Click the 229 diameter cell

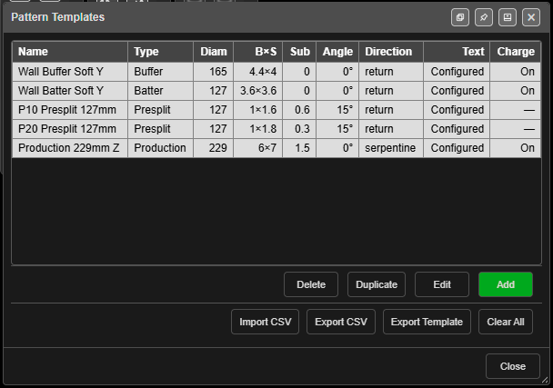tap(214, 148)
